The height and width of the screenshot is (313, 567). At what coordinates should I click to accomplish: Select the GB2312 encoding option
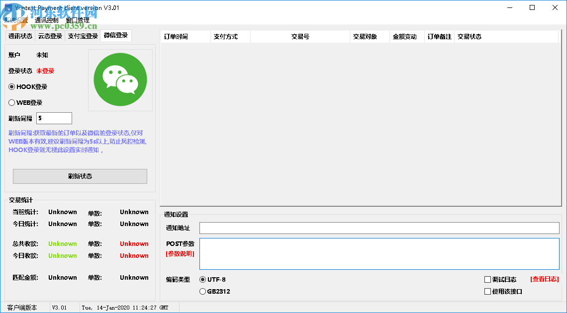[202, 292]
